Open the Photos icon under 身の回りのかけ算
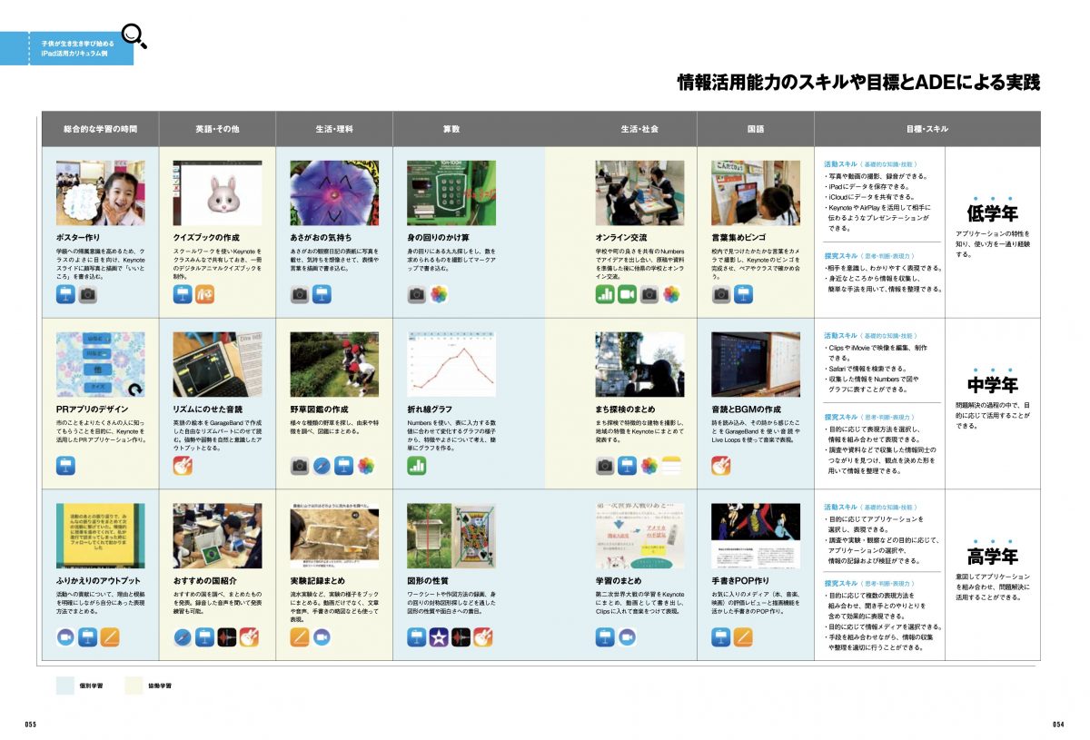Screen dimensions: 1090x740 click(440, 294)
